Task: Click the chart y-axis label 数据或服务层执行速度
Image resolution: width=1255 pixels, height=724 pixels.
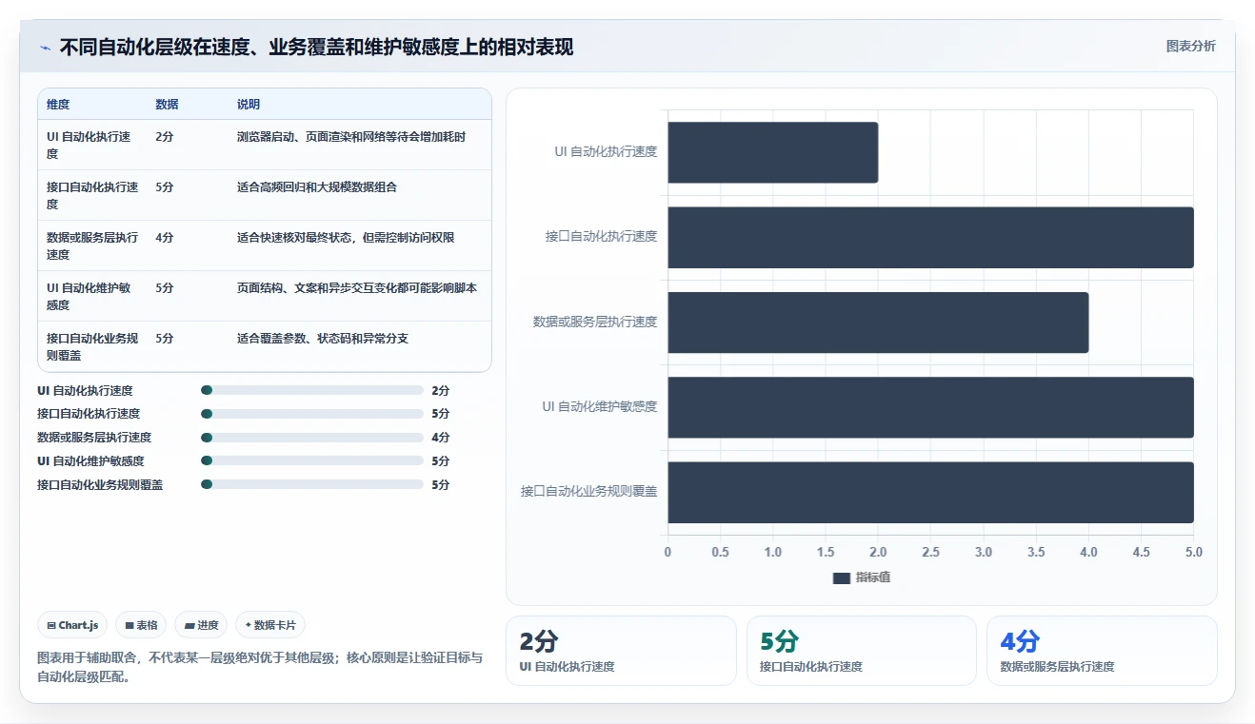Action: point(595,322)
